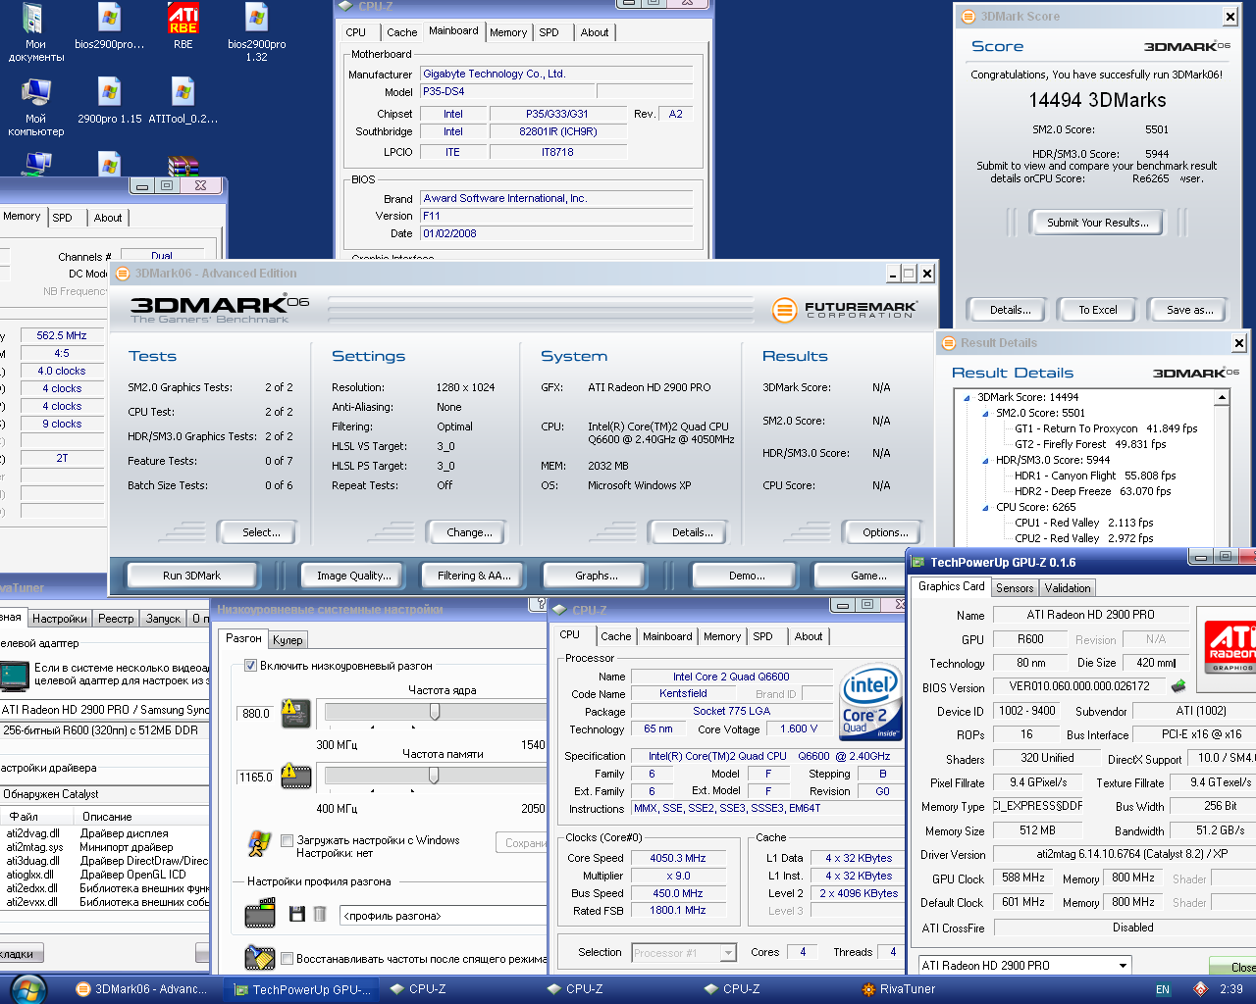The image size is (1256, 1004).
Task: Click the core clock slider handle
Action: 434,712
